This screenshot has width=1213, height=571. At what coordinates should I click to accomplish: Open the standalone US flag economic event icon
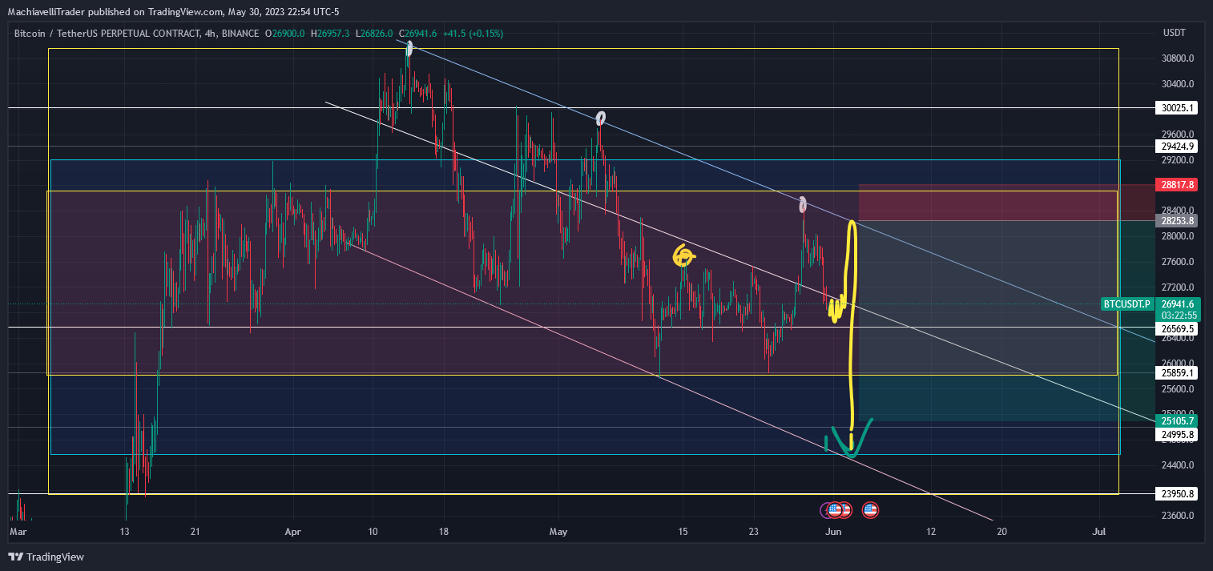click(870, 509)
